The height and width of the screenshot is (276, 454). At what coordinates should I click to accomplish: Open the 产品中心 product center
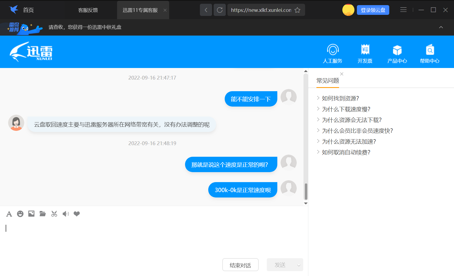point(397,53)
